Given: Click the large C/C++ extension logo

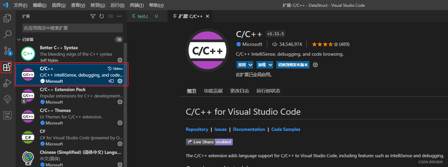Looking at the screenshot, I should (x=207, y=50).
